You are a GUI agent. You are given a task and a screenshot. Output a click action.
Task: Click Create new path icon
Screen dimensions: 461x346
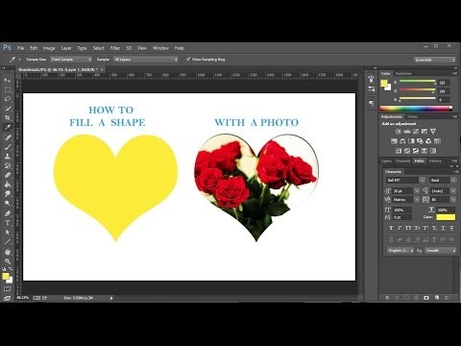click(x=437, y=298)
